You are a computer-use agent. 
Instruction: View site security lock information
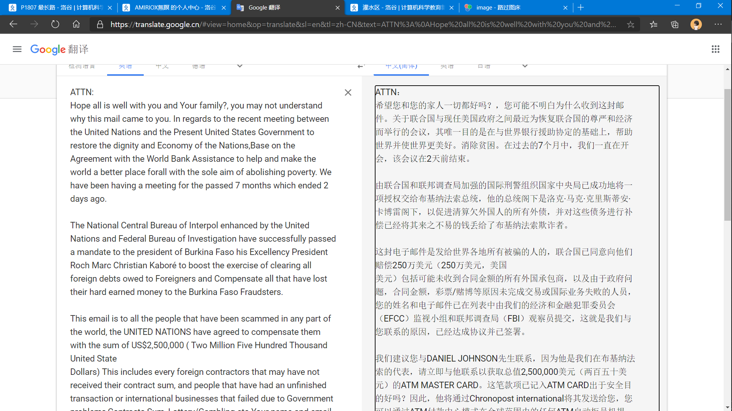[100, 24]
